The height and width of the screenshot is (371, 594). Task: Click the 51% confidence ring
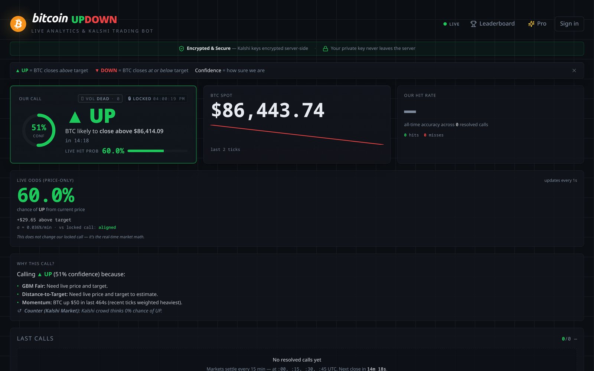pos(39,130)
